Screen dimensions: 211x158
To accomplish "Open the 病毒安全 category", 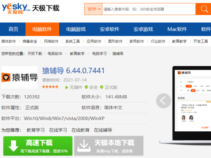I will (30, 41).
